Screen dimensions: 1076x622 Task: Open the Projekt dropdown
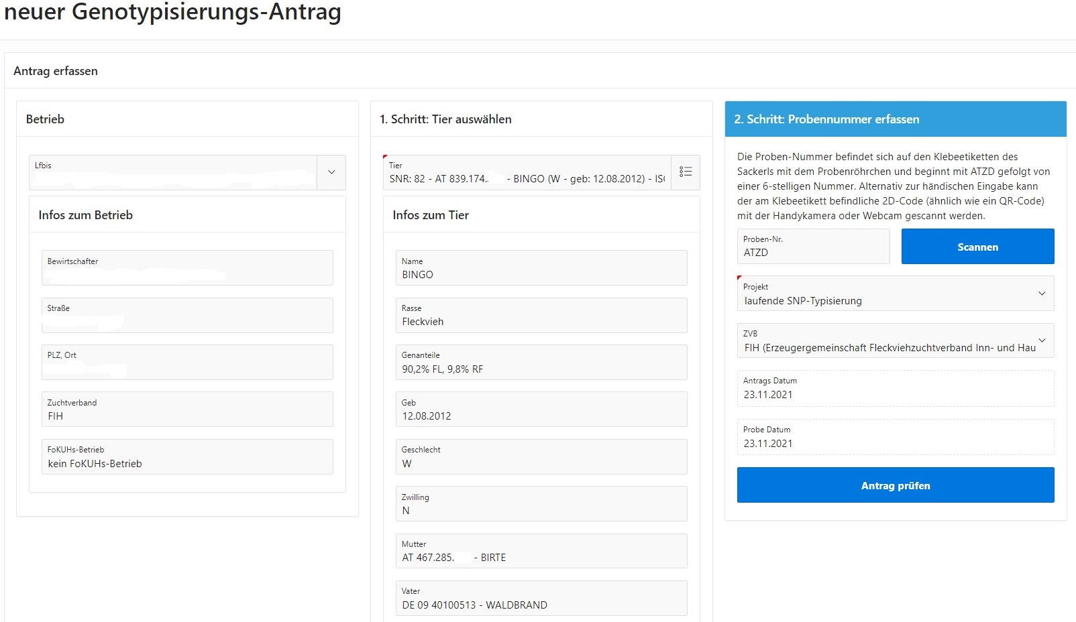[x=895, y=294]
